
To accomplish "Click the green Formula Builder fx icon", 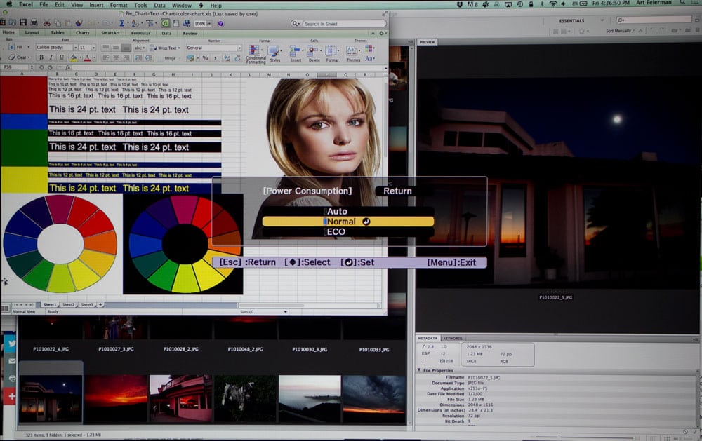I will (165, 23).
